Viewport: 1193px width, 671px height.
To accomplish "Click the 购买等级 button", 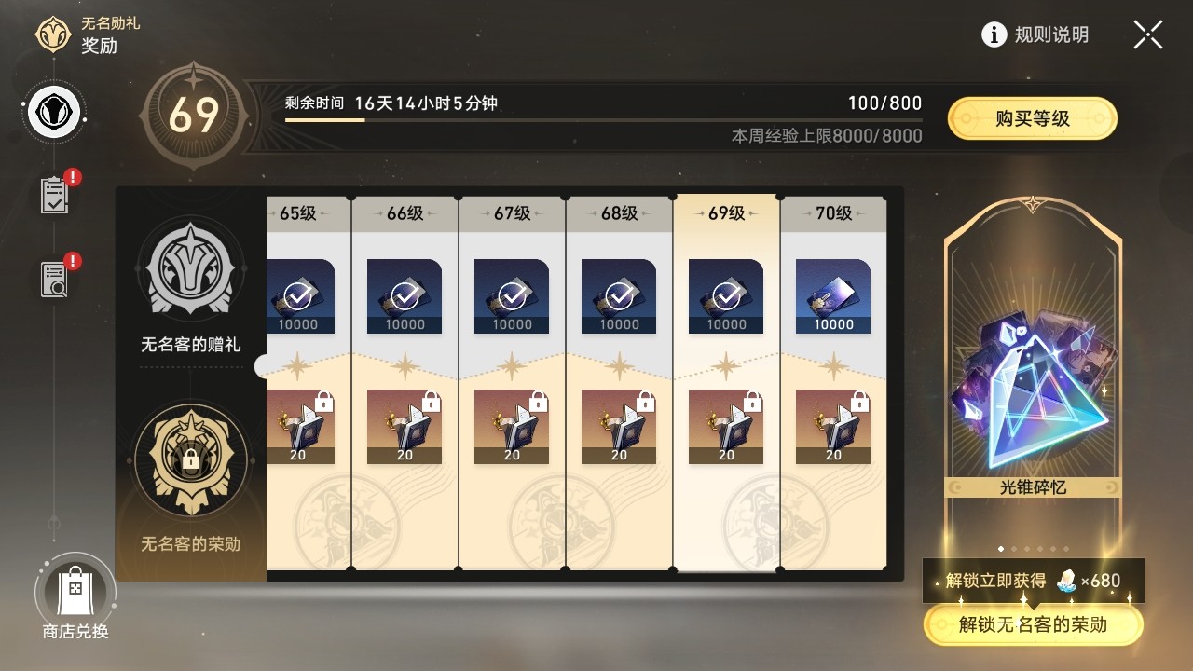I will (1033, 118).
